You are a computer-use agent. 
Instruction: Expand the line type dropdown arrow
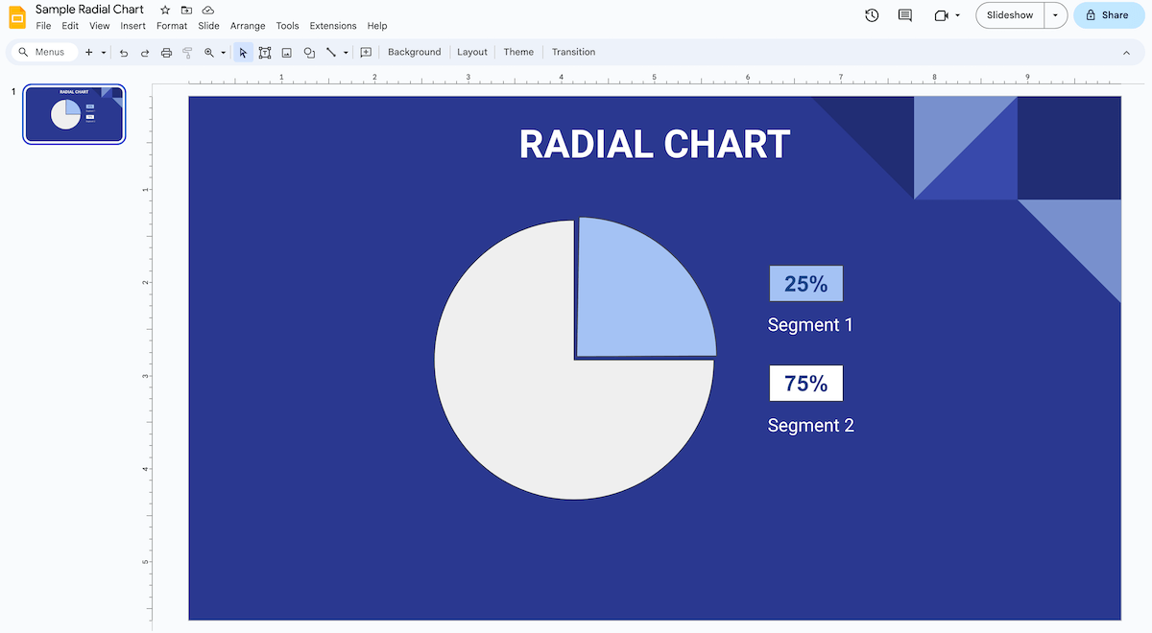pos(346,52)
